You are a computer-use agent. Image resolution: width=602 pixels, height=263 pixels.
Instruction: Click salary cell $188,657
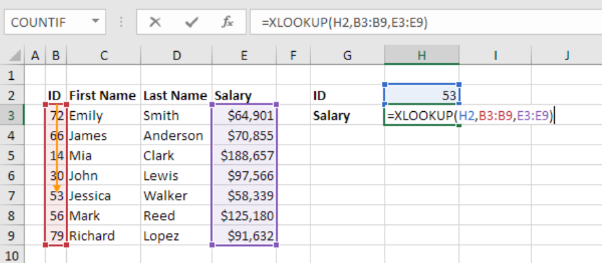[244, 155]
